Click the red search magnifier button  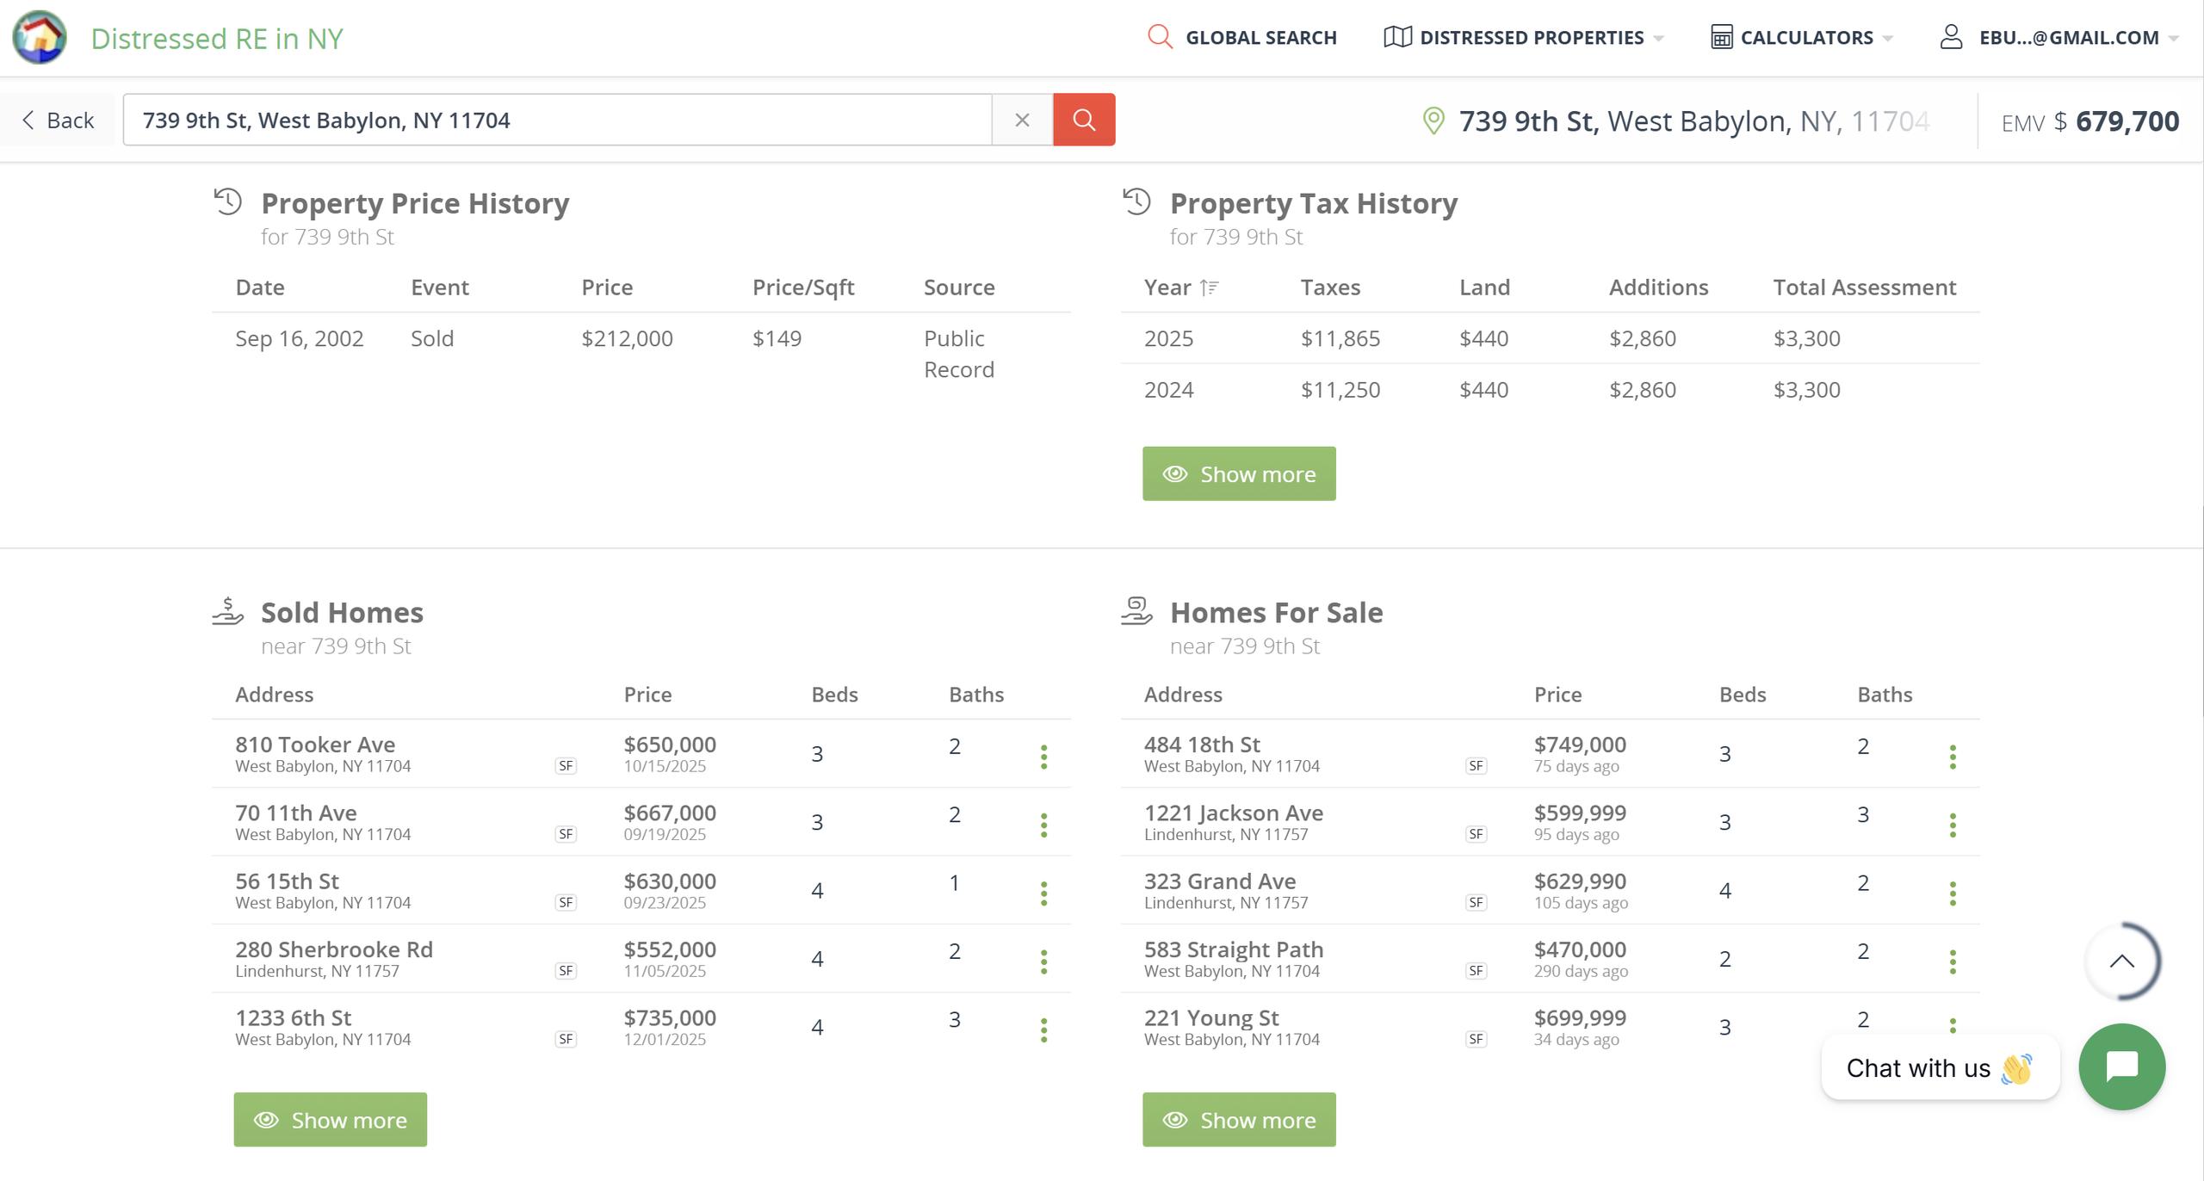[x=1083, y=120]
